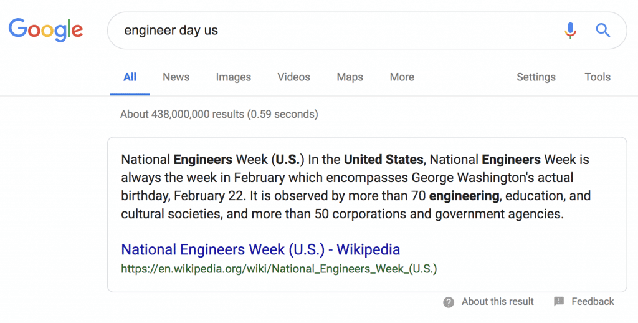638x323 pixels.
Task: Click the magnifying glass search icon
Action: point(602,30)
